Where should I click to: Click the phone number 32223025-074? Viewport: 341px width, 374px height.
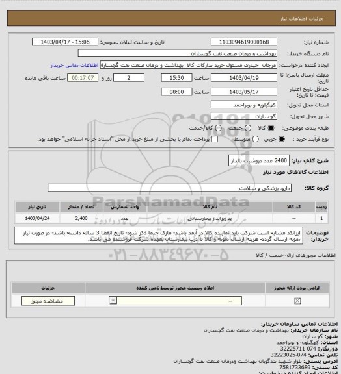tap(289, 355)
